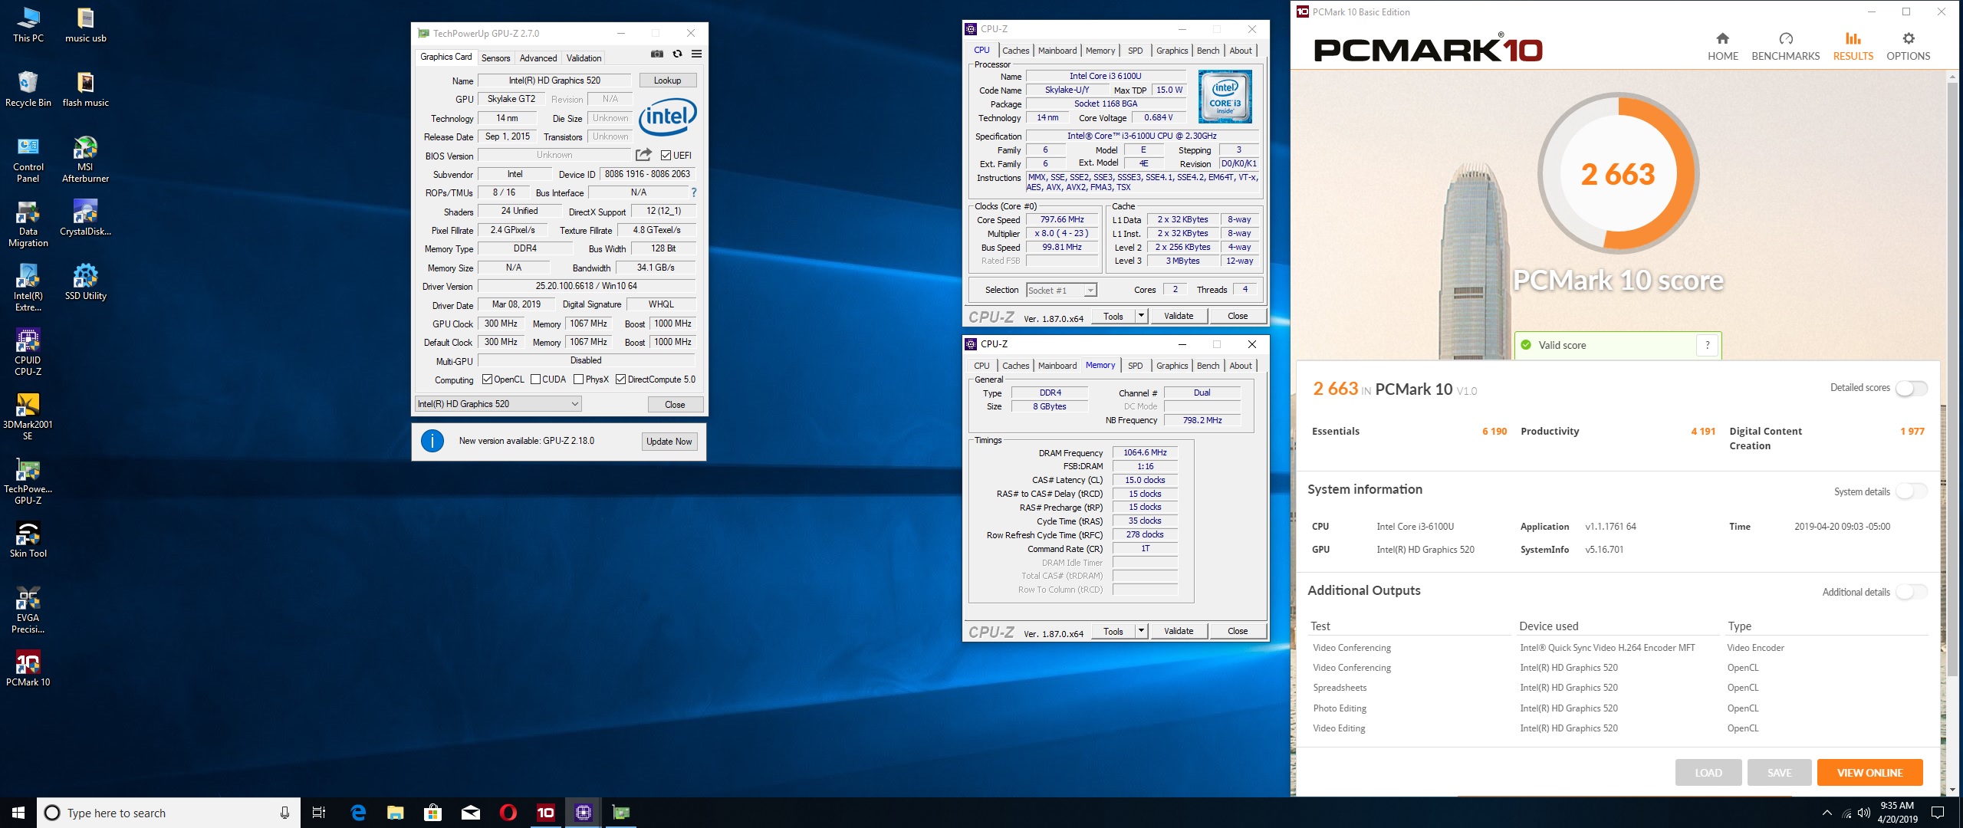The width and height of the screenshot is (1963, 828).
Task: Select TechPowerUp GPU-Z desktop icon
Action: pyautogui.click(x=28, y=481)
